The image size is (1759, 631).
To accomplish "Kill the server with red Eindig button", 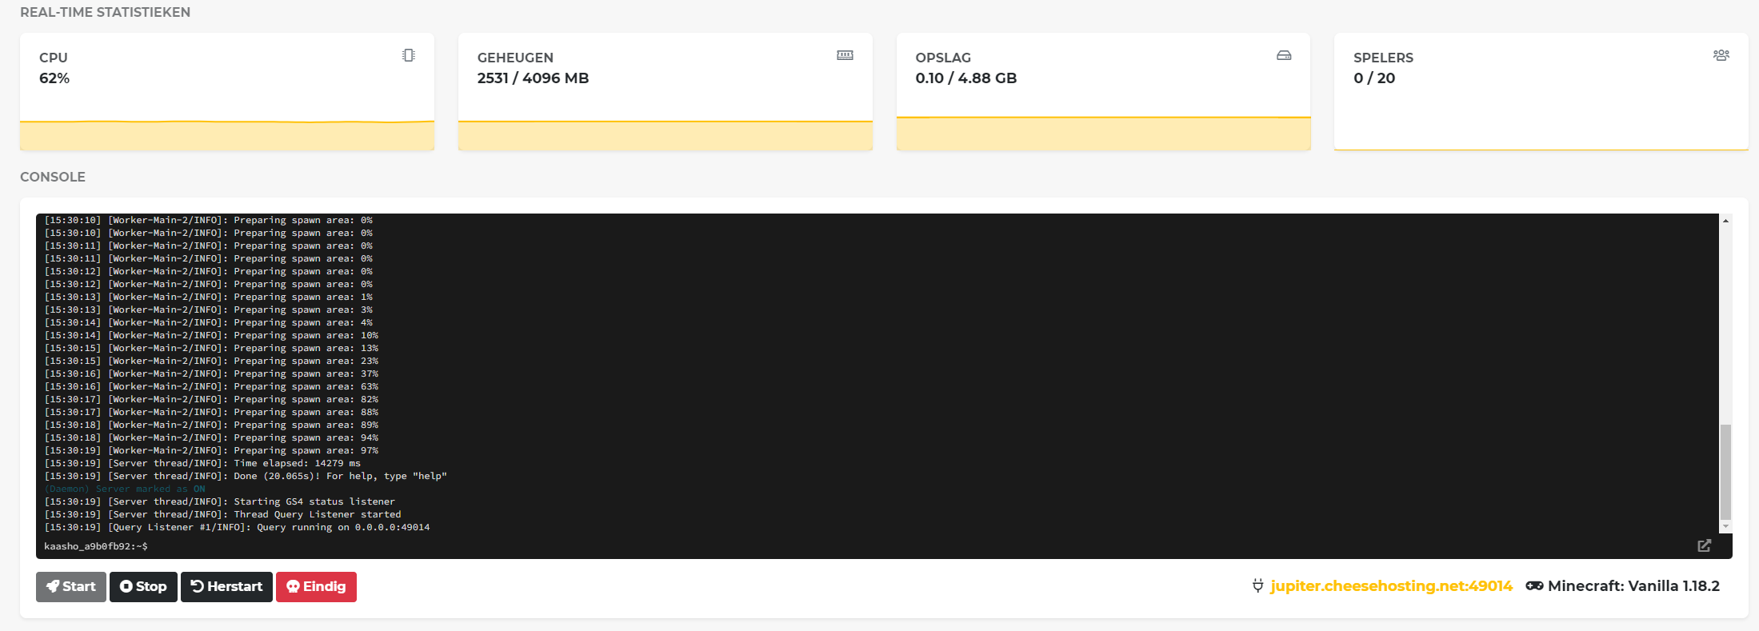I will pos(316,586).
